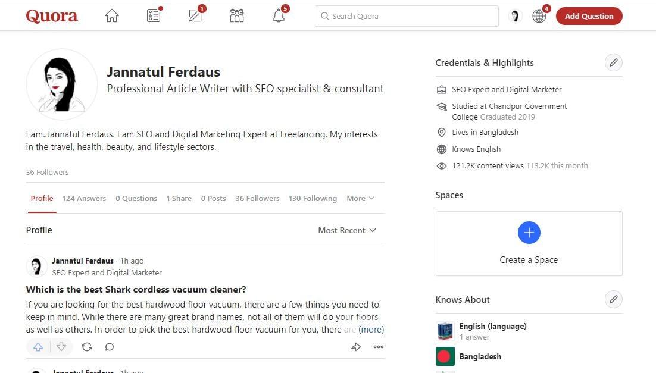Viewport: 656px width, 373px height.
Task: Edit Credentials & Highlights with pencil icon
Action: coord(613,62)
